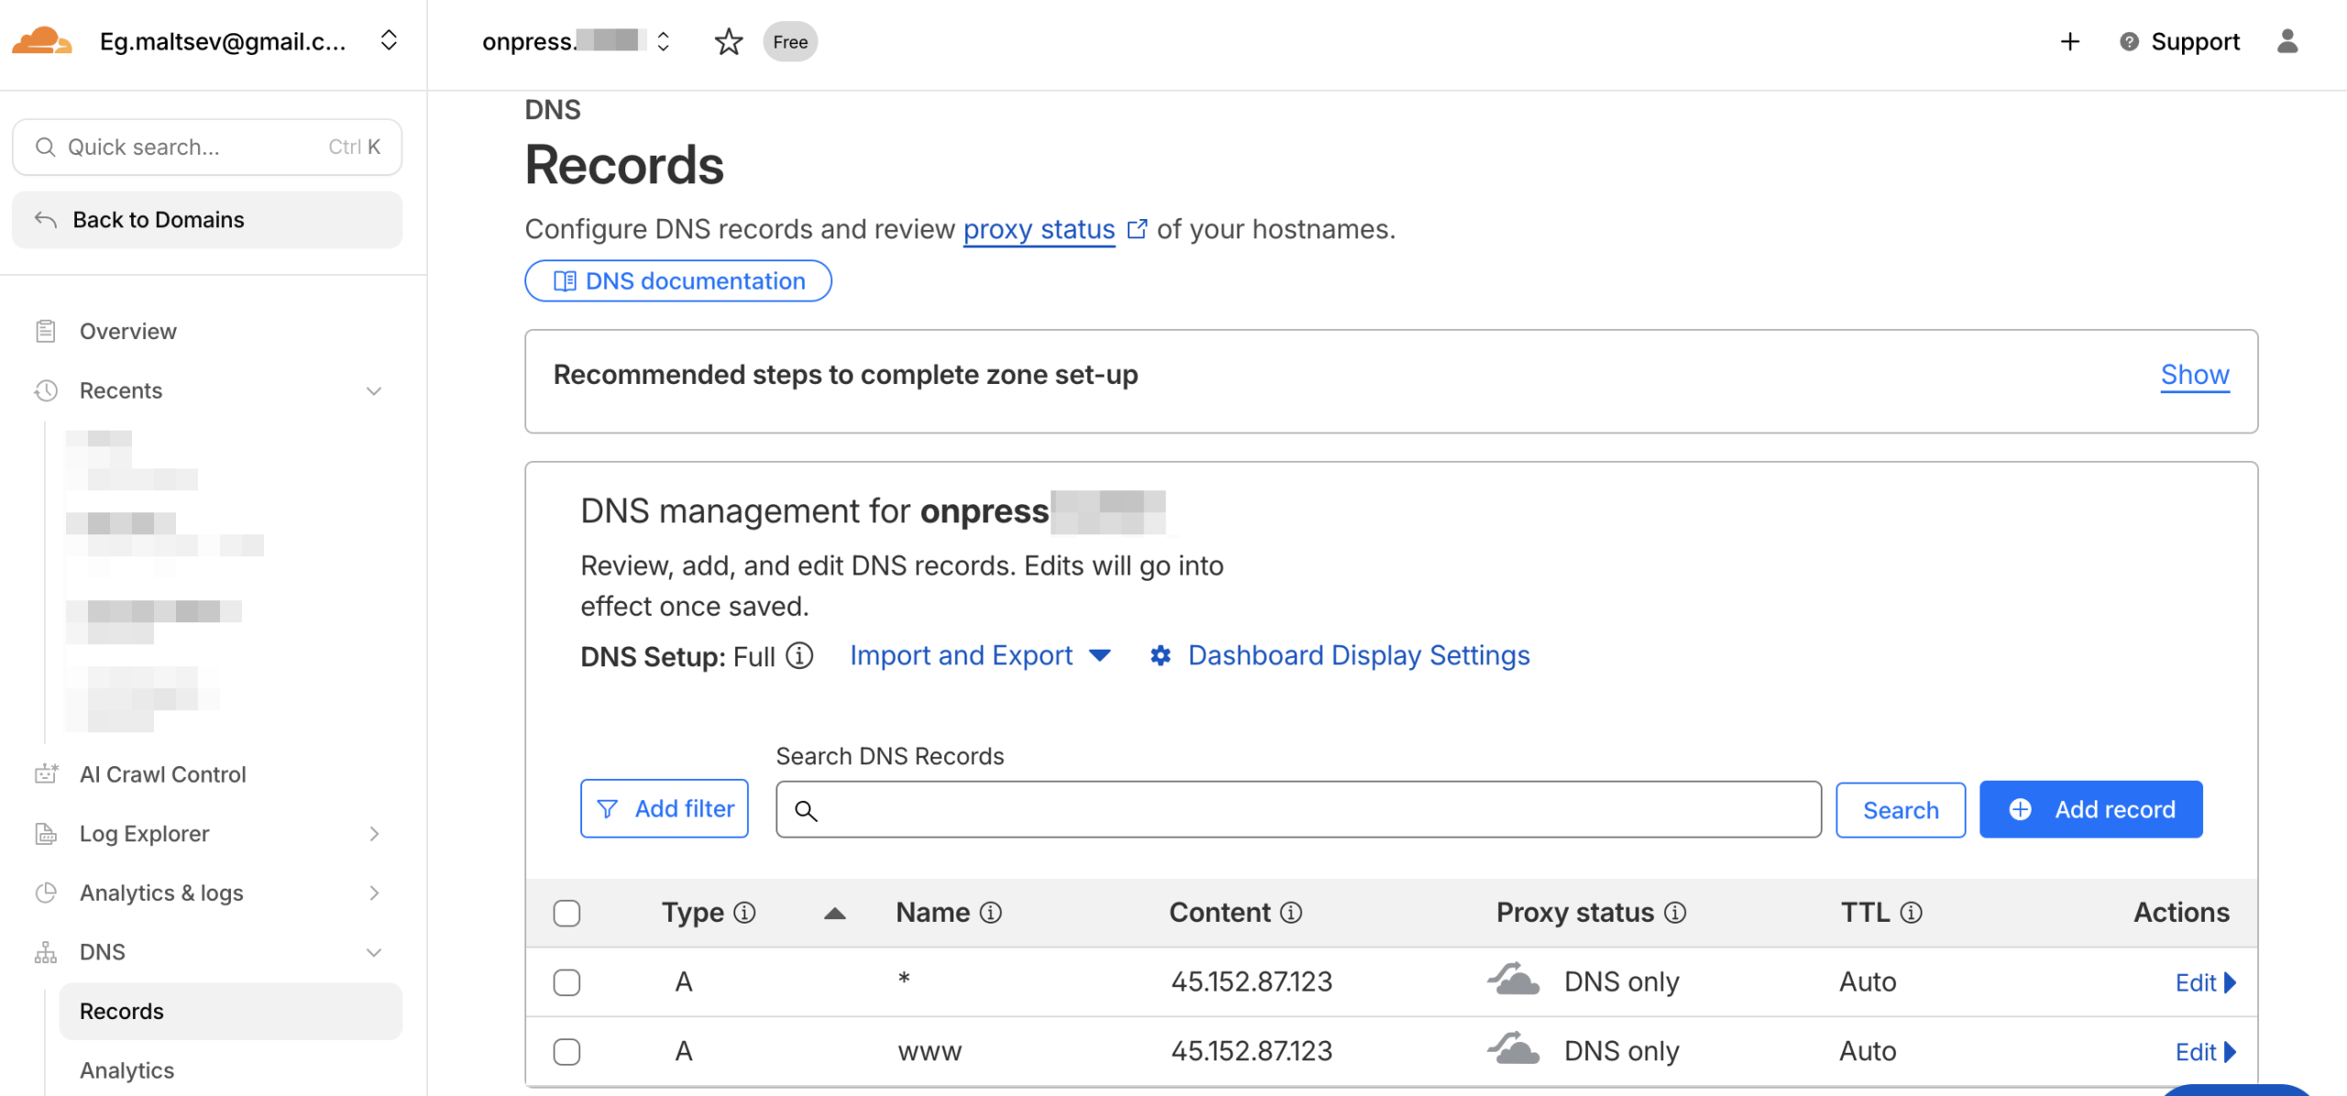Click the Cloudflare logo icon
Screen dimensions: 2347x1096
[x=41, y=41]
